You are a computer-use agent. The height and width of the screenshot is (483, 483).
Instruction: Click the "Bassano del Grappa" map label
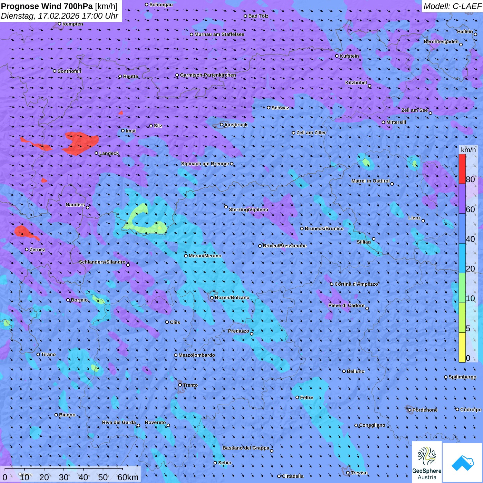coord(246,448)
